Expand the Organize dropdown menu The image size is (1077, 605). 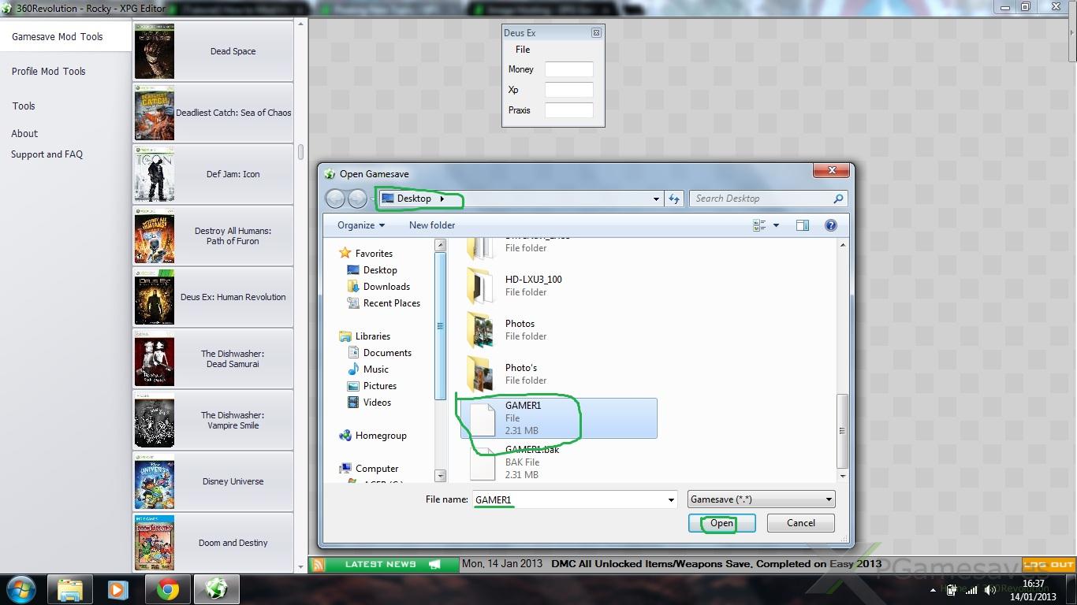[361, 225]
